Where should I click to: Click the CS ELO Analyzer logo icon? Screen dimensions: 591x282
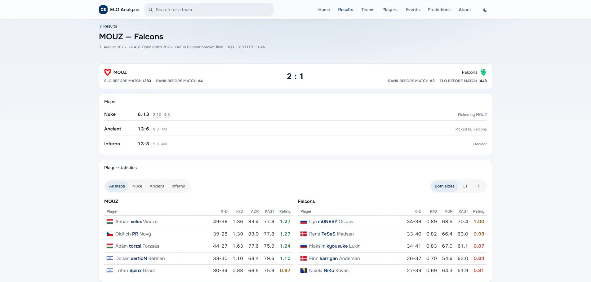click(x=103, y=10)
